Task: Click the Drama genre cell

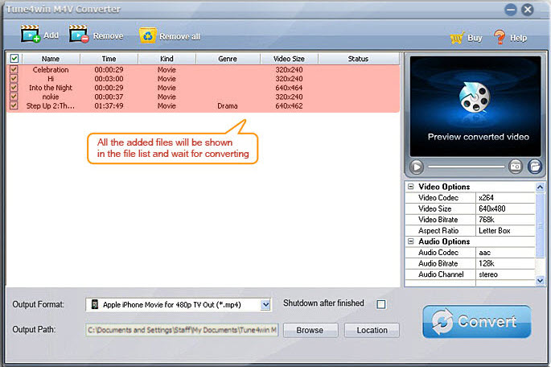Action: [228, 105]
